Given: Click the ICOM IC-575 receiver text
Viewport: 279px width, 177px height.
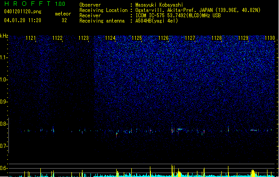Looking at the screenshot, I should pos(178,15).
